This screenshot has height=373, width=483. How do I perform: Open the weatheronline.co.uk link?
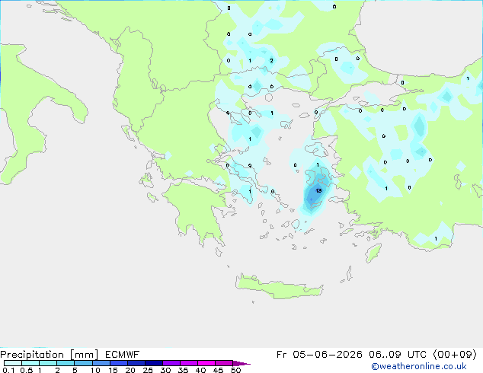[419, 366]
